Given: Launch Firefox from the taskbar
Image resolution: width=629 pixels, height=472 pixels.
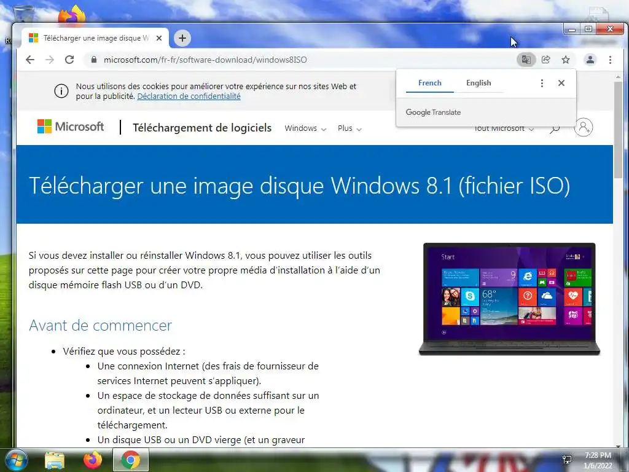Looking at the screenshot, I should (x=93, y=460).
